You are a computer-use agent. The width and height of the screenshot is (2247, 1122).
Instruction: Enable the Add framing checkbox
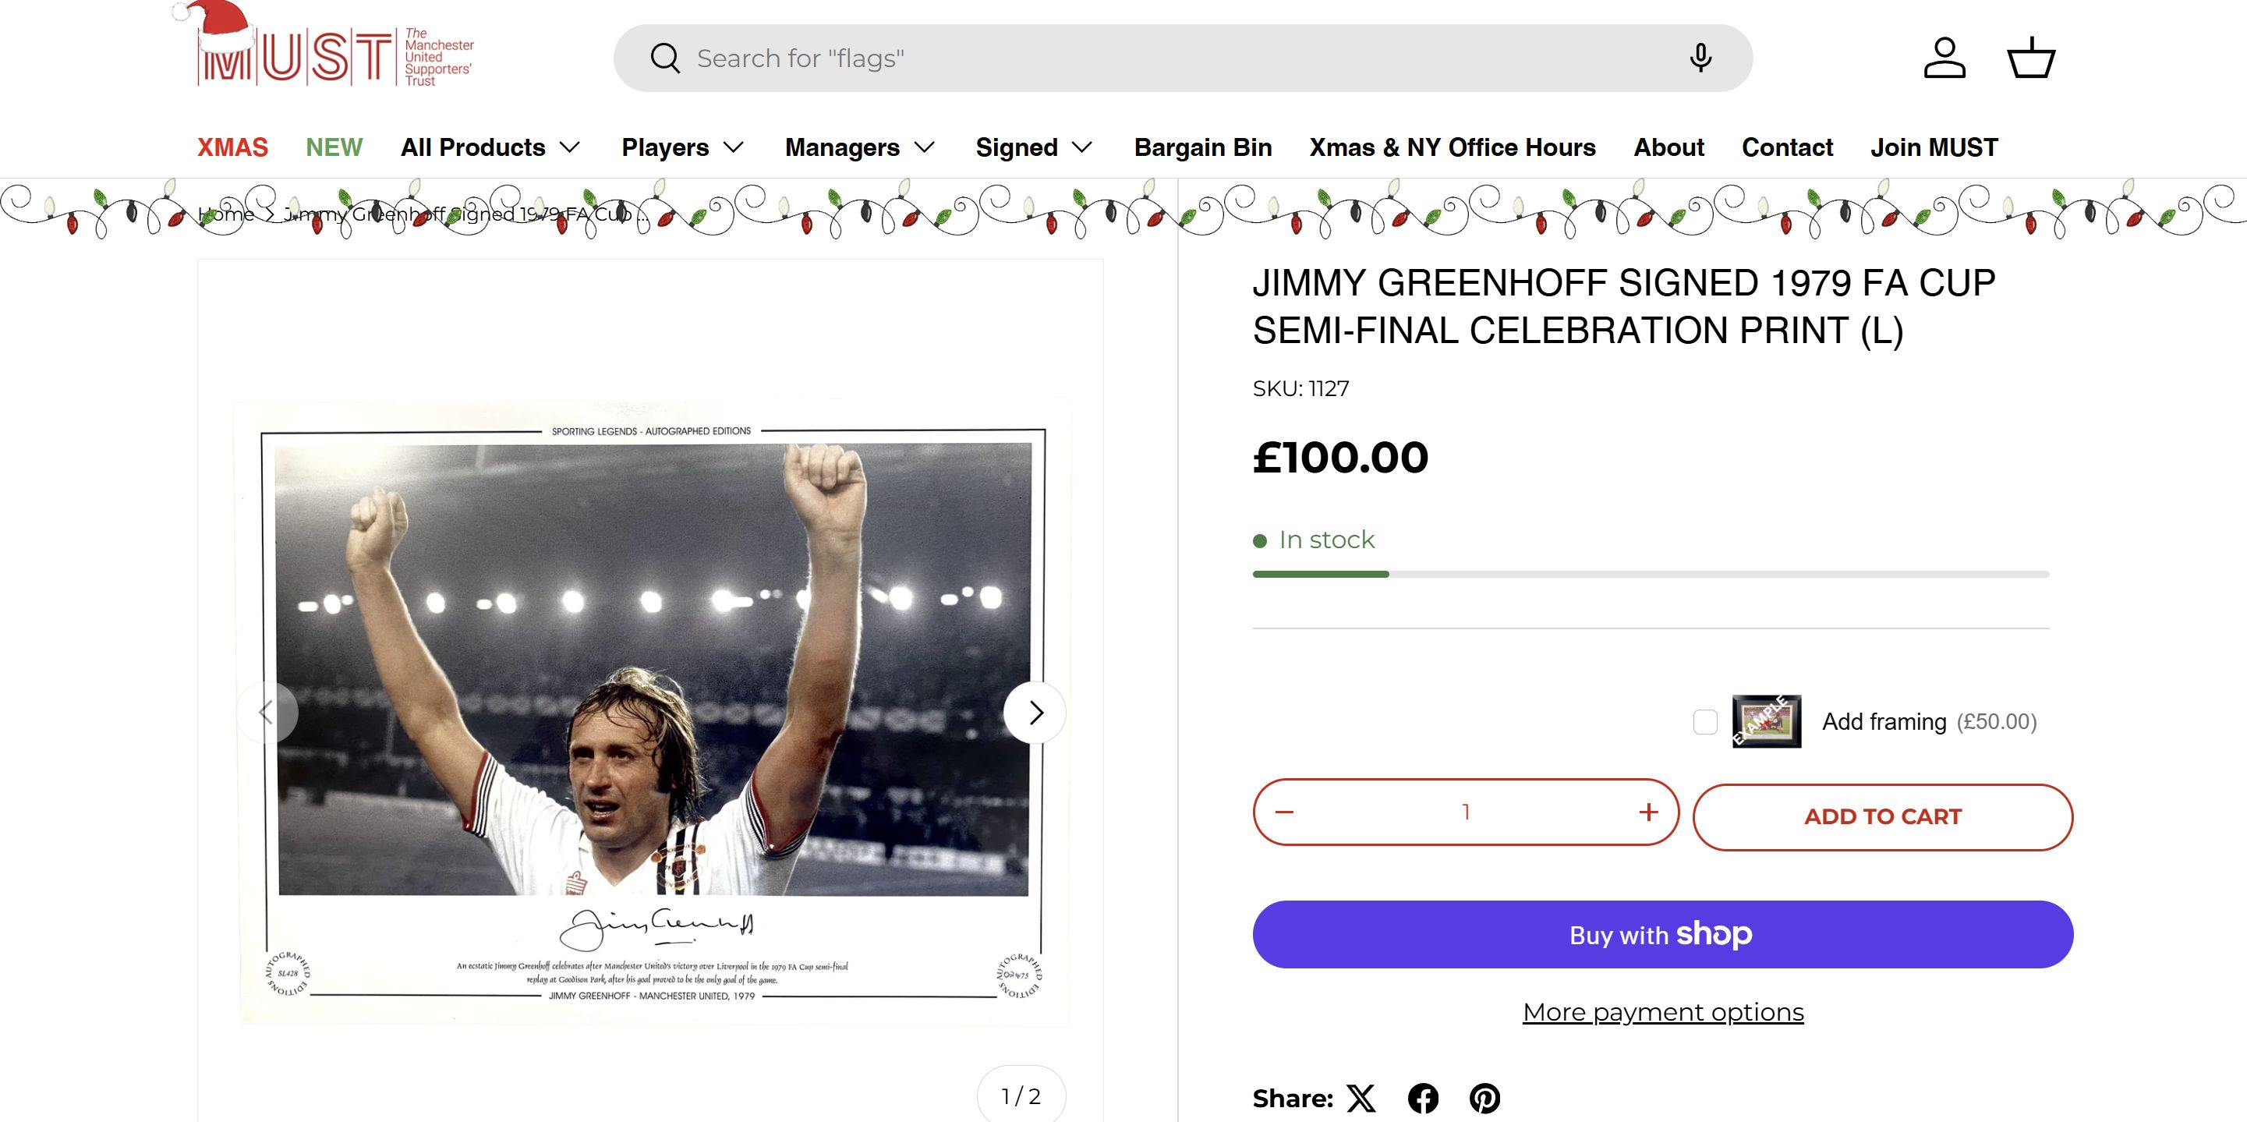tap(1704, 721)
